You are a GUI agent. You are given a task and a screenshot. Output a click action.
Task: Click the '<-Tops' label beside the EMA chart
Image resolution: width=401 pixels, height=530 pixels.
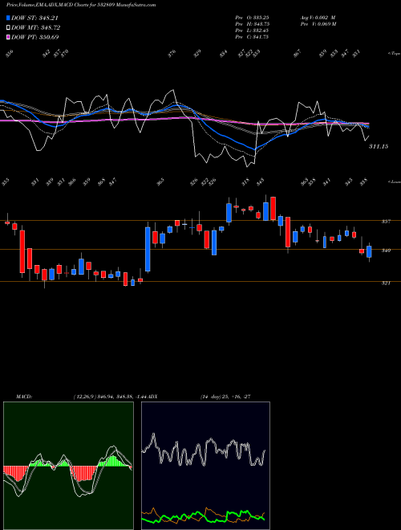pyautogui.click(x=394, y=54)
